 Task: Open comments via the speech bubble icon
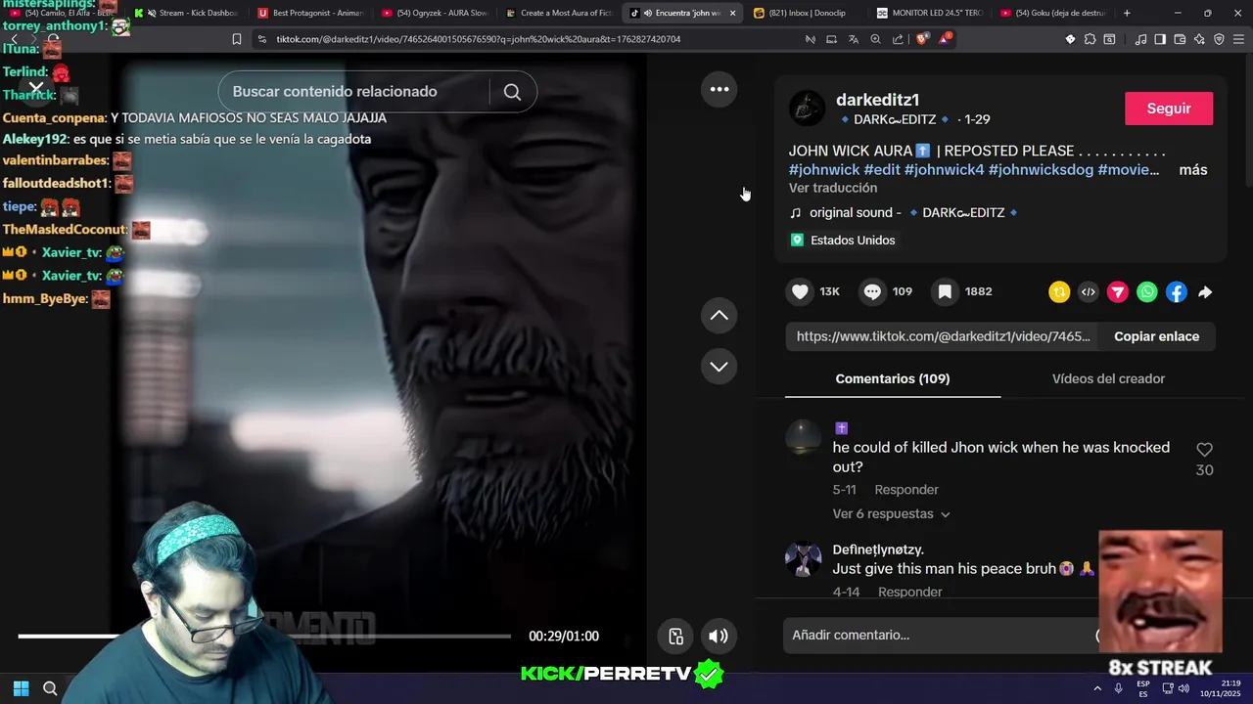pos(872,291)
